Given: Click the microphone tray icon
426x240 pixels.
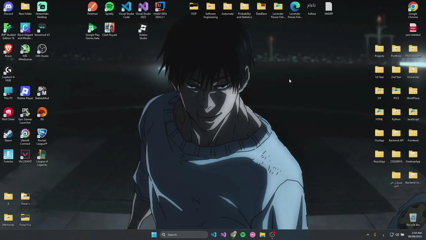Looking at the screenshot, I should coord(375,235).
